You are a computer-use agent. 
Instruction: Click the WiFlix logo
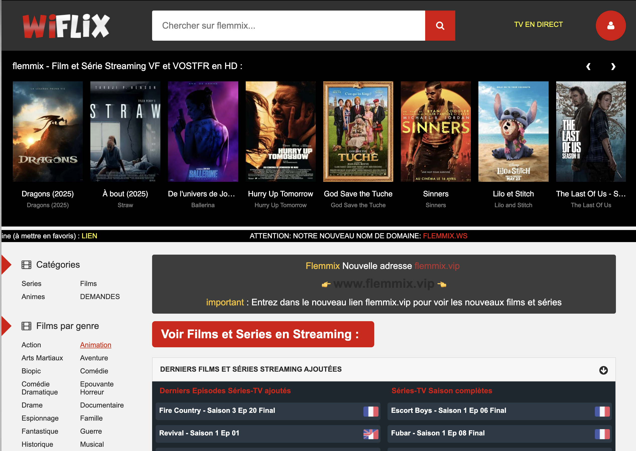(66, 26)
